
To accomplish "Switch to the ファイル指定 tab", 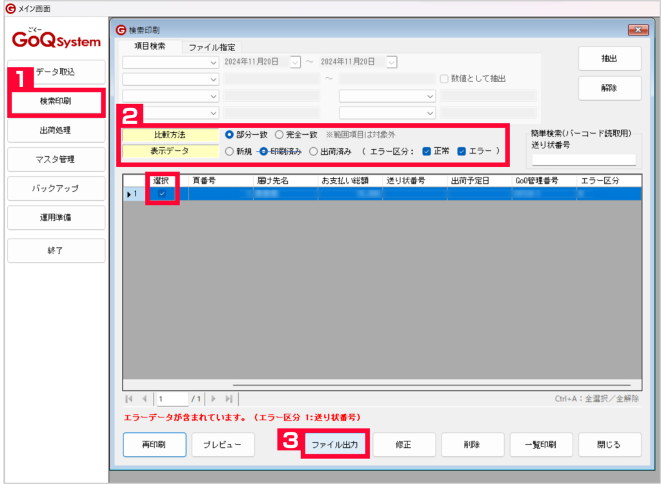I will [211, 47].
